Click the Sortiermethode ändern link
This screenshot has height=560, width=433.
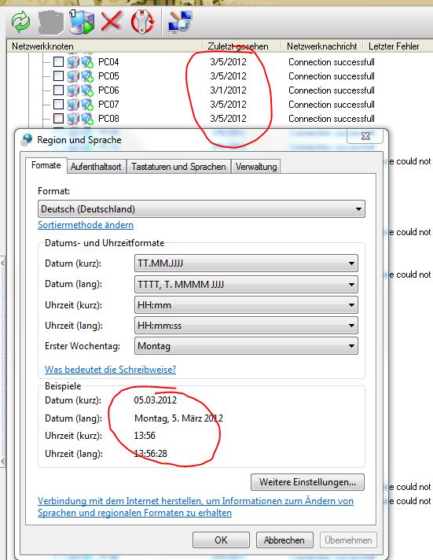(x=86, y=225)
